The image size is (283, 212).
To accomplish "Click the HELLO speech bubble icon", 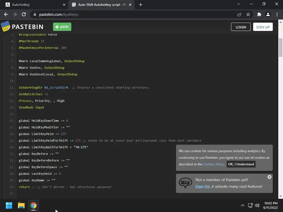I will coord(185,183).
